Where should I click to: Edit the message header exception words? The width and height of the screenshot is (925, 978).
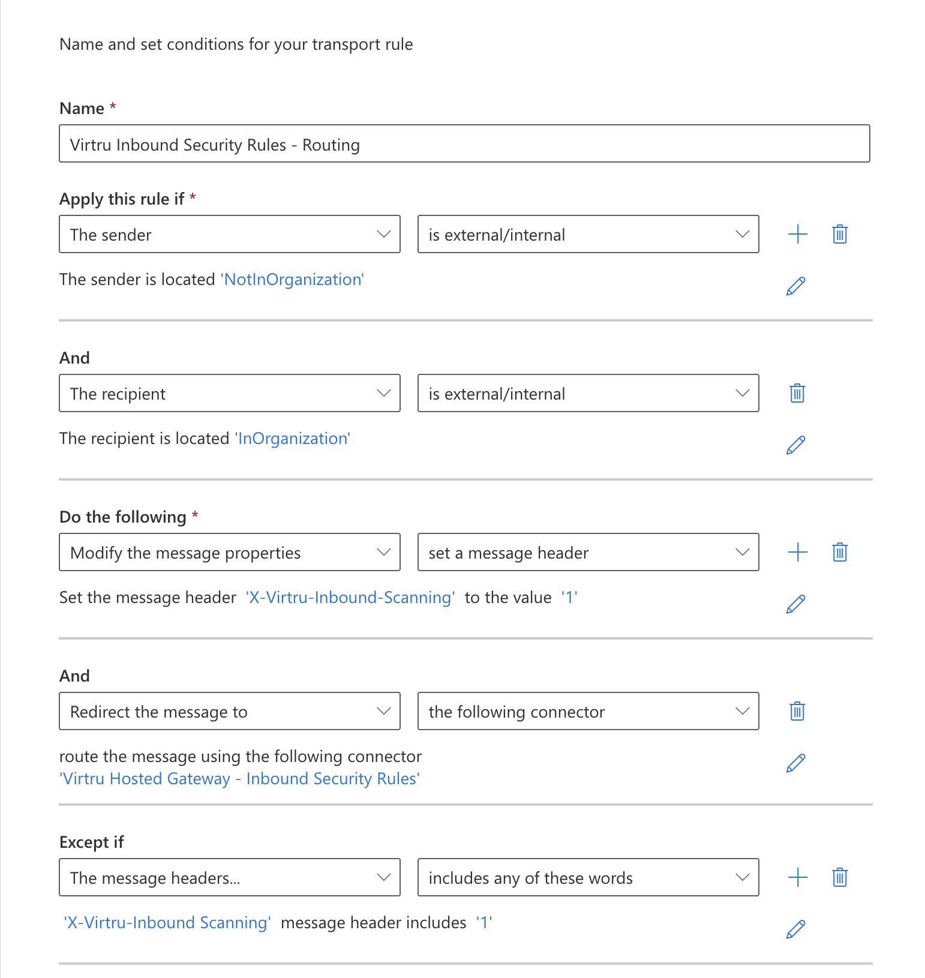click(795, 929)
